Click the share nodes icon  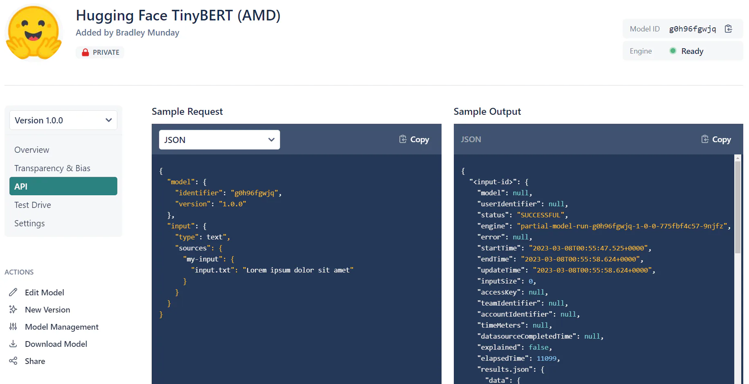[x=13, y=361]
